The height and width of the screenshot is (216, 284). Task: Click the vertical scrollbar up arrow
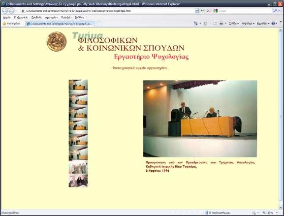pyautogui.click(x=281, y=30)
